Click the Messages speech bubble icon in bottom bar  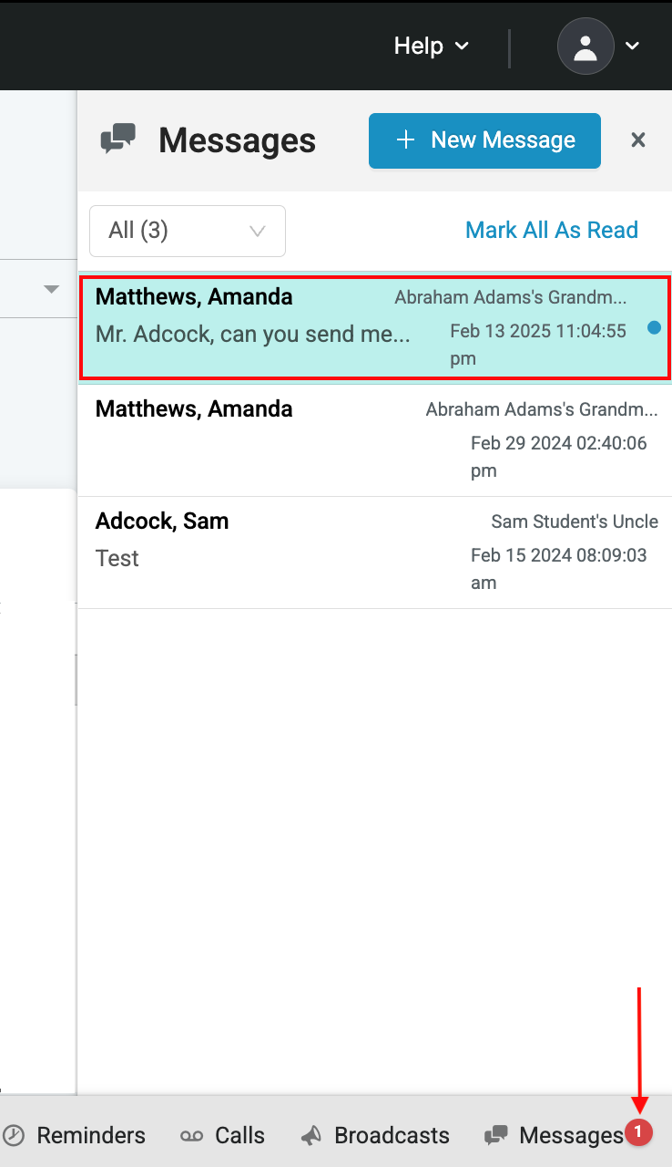click(496, 1134)
